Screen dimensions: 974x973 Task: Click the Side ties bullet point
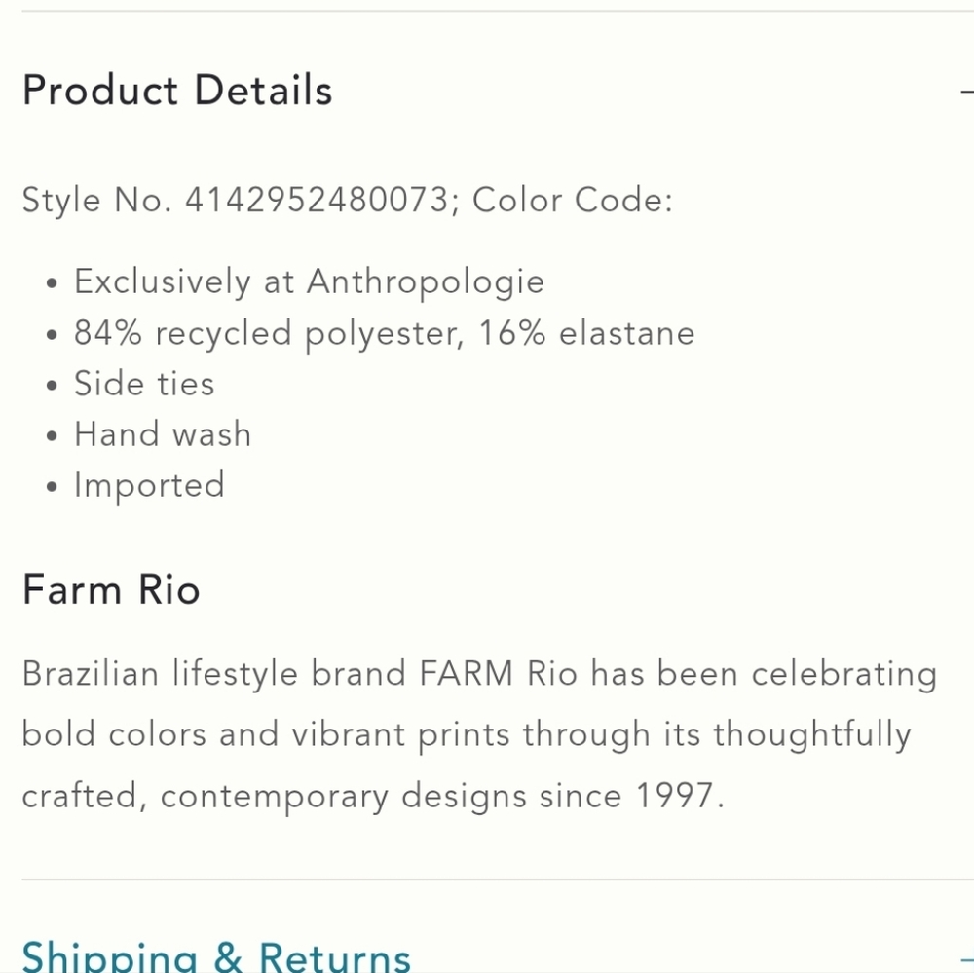point(143,383)
